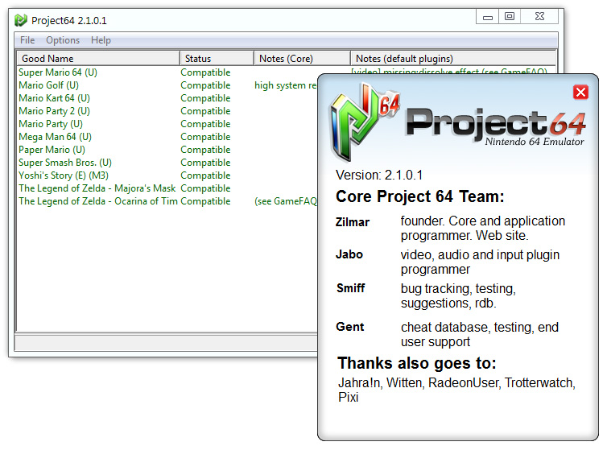Click the Notes (default plugins) column header
The height and width of the screenshot is (450, 607).
(x=453, y=59)
